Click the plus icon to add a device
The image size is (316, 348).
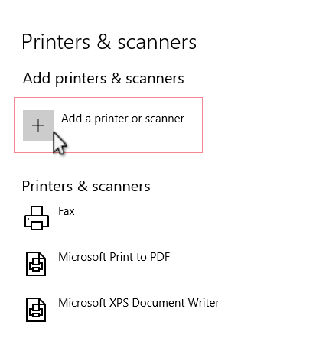(38, 125)
